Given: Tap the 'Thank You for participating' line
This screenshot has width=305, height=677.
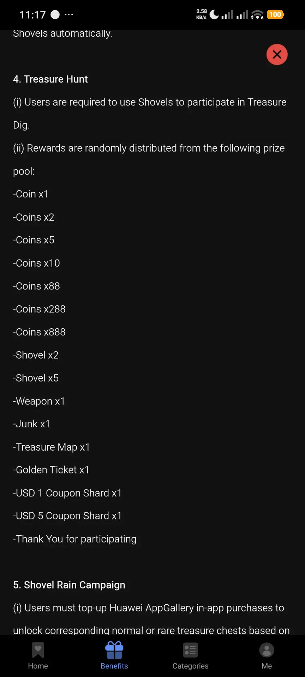Looking at the screenshot, I should (x=75, y=539).
